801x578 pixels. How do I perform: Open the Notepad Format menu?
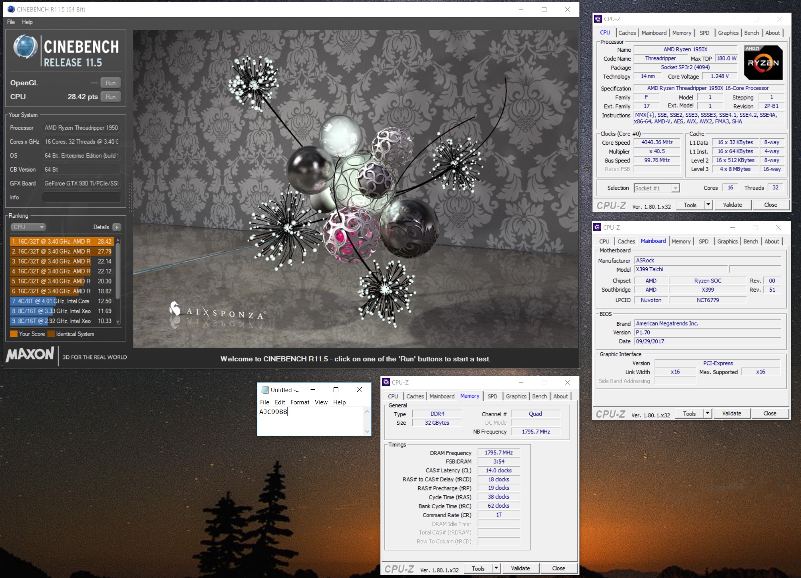click(x=300, y=402)
